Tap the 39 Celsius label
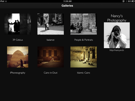 [x=18, y=40]
